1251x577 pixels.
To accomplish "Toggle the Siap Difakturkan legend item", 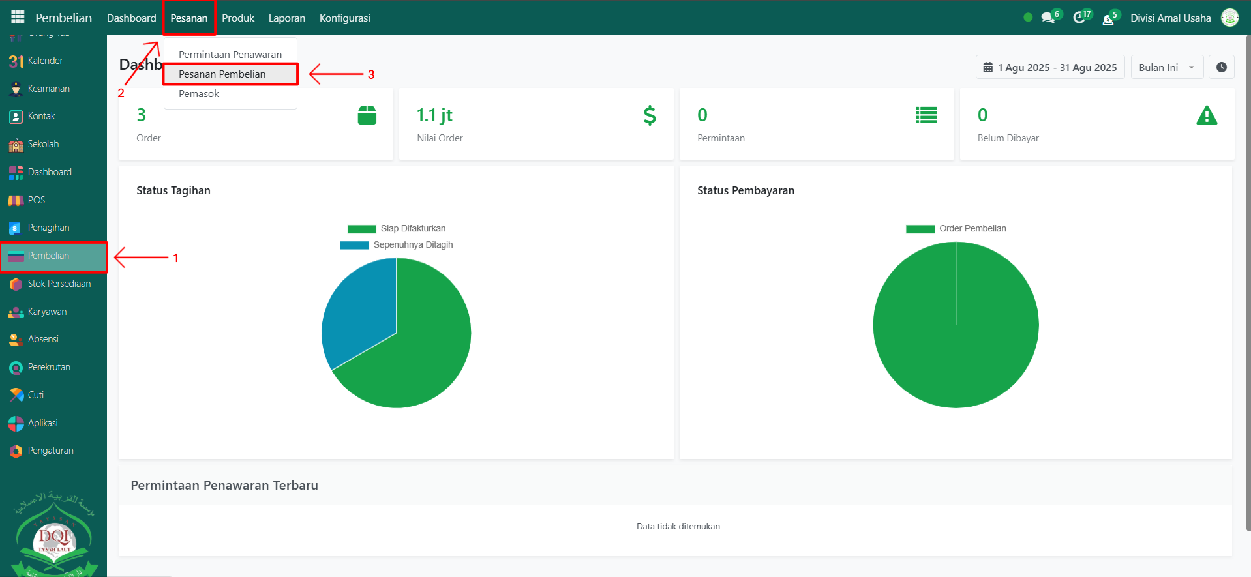I will (x=397, y=229).
